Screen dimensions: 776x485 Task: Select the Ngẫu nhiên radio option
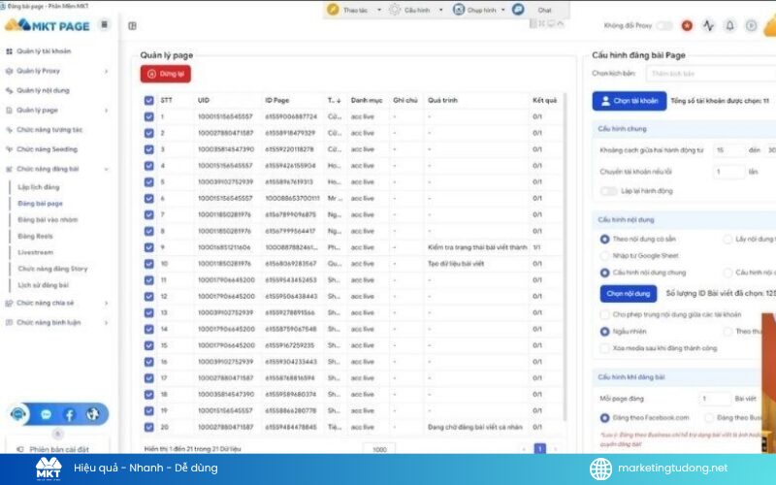click(x=604, y=332)
